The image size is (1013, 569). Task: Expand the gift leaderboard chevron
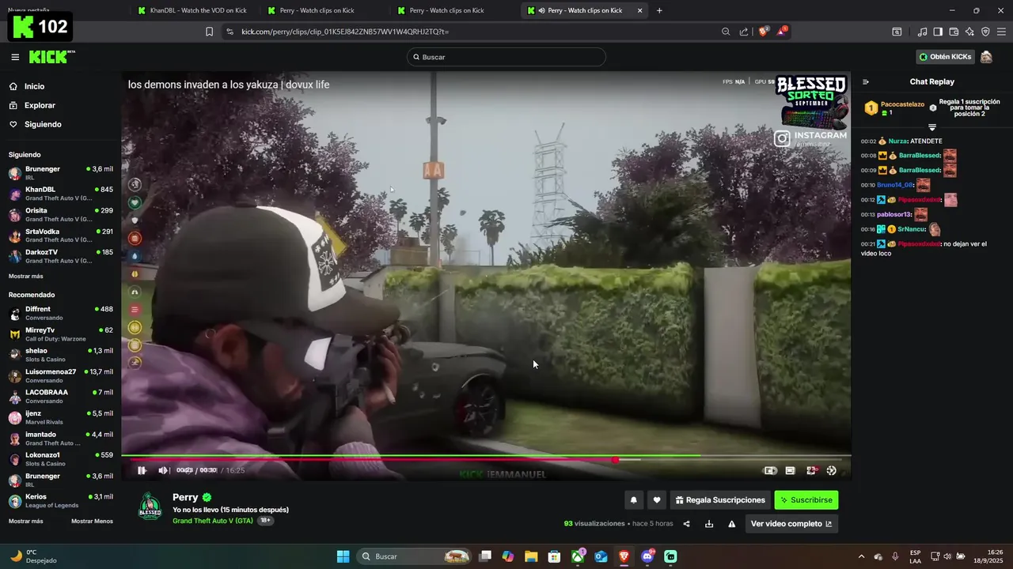point(932,127)
